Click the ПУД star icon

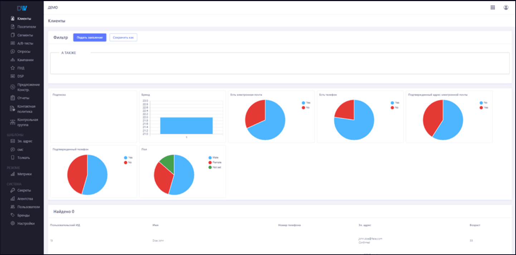pos(13,68)
